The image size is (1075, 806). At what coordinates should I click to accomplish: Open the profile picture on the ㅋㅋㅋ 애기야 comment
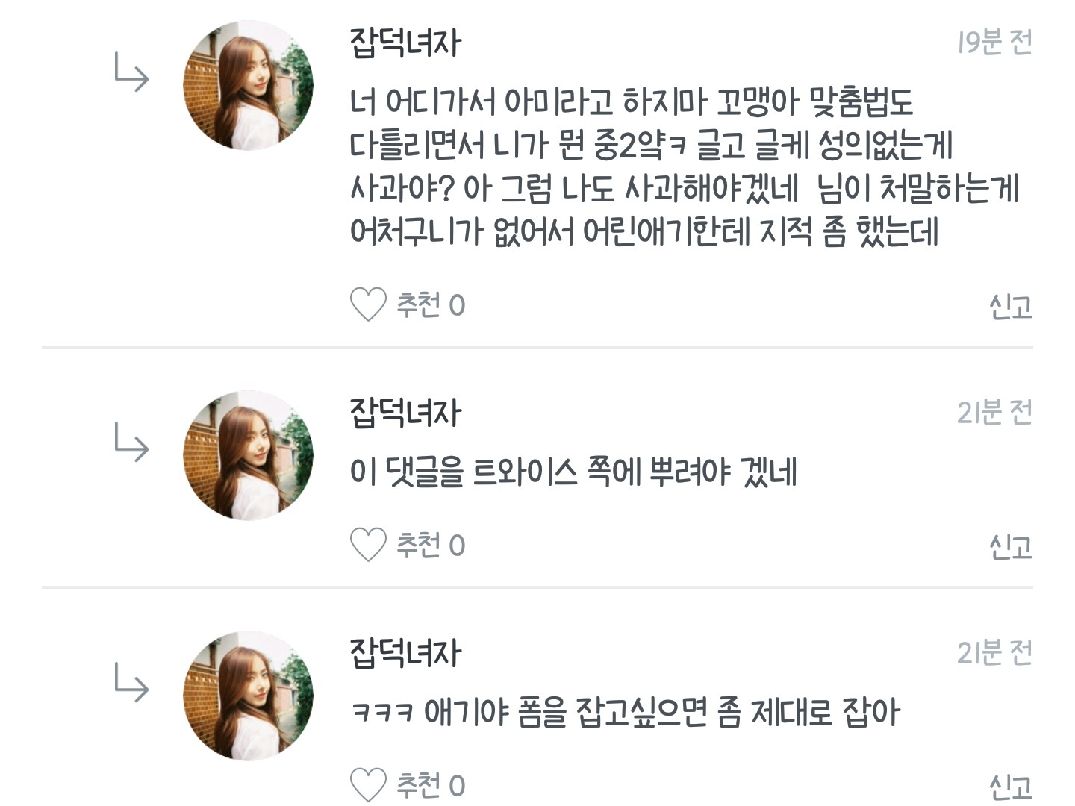pos(248,695)
